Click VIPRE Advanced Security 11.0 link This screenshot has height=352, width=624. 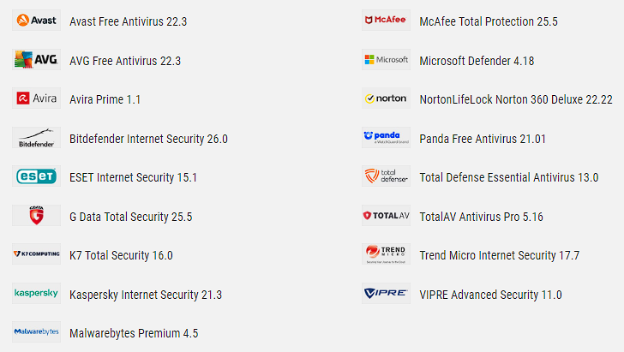[490, 295]
